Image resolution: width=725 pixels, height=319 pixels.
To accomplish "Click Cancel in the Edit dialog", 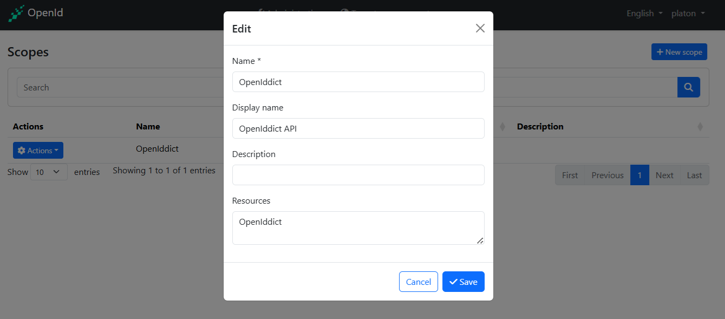I will point(418,282).
